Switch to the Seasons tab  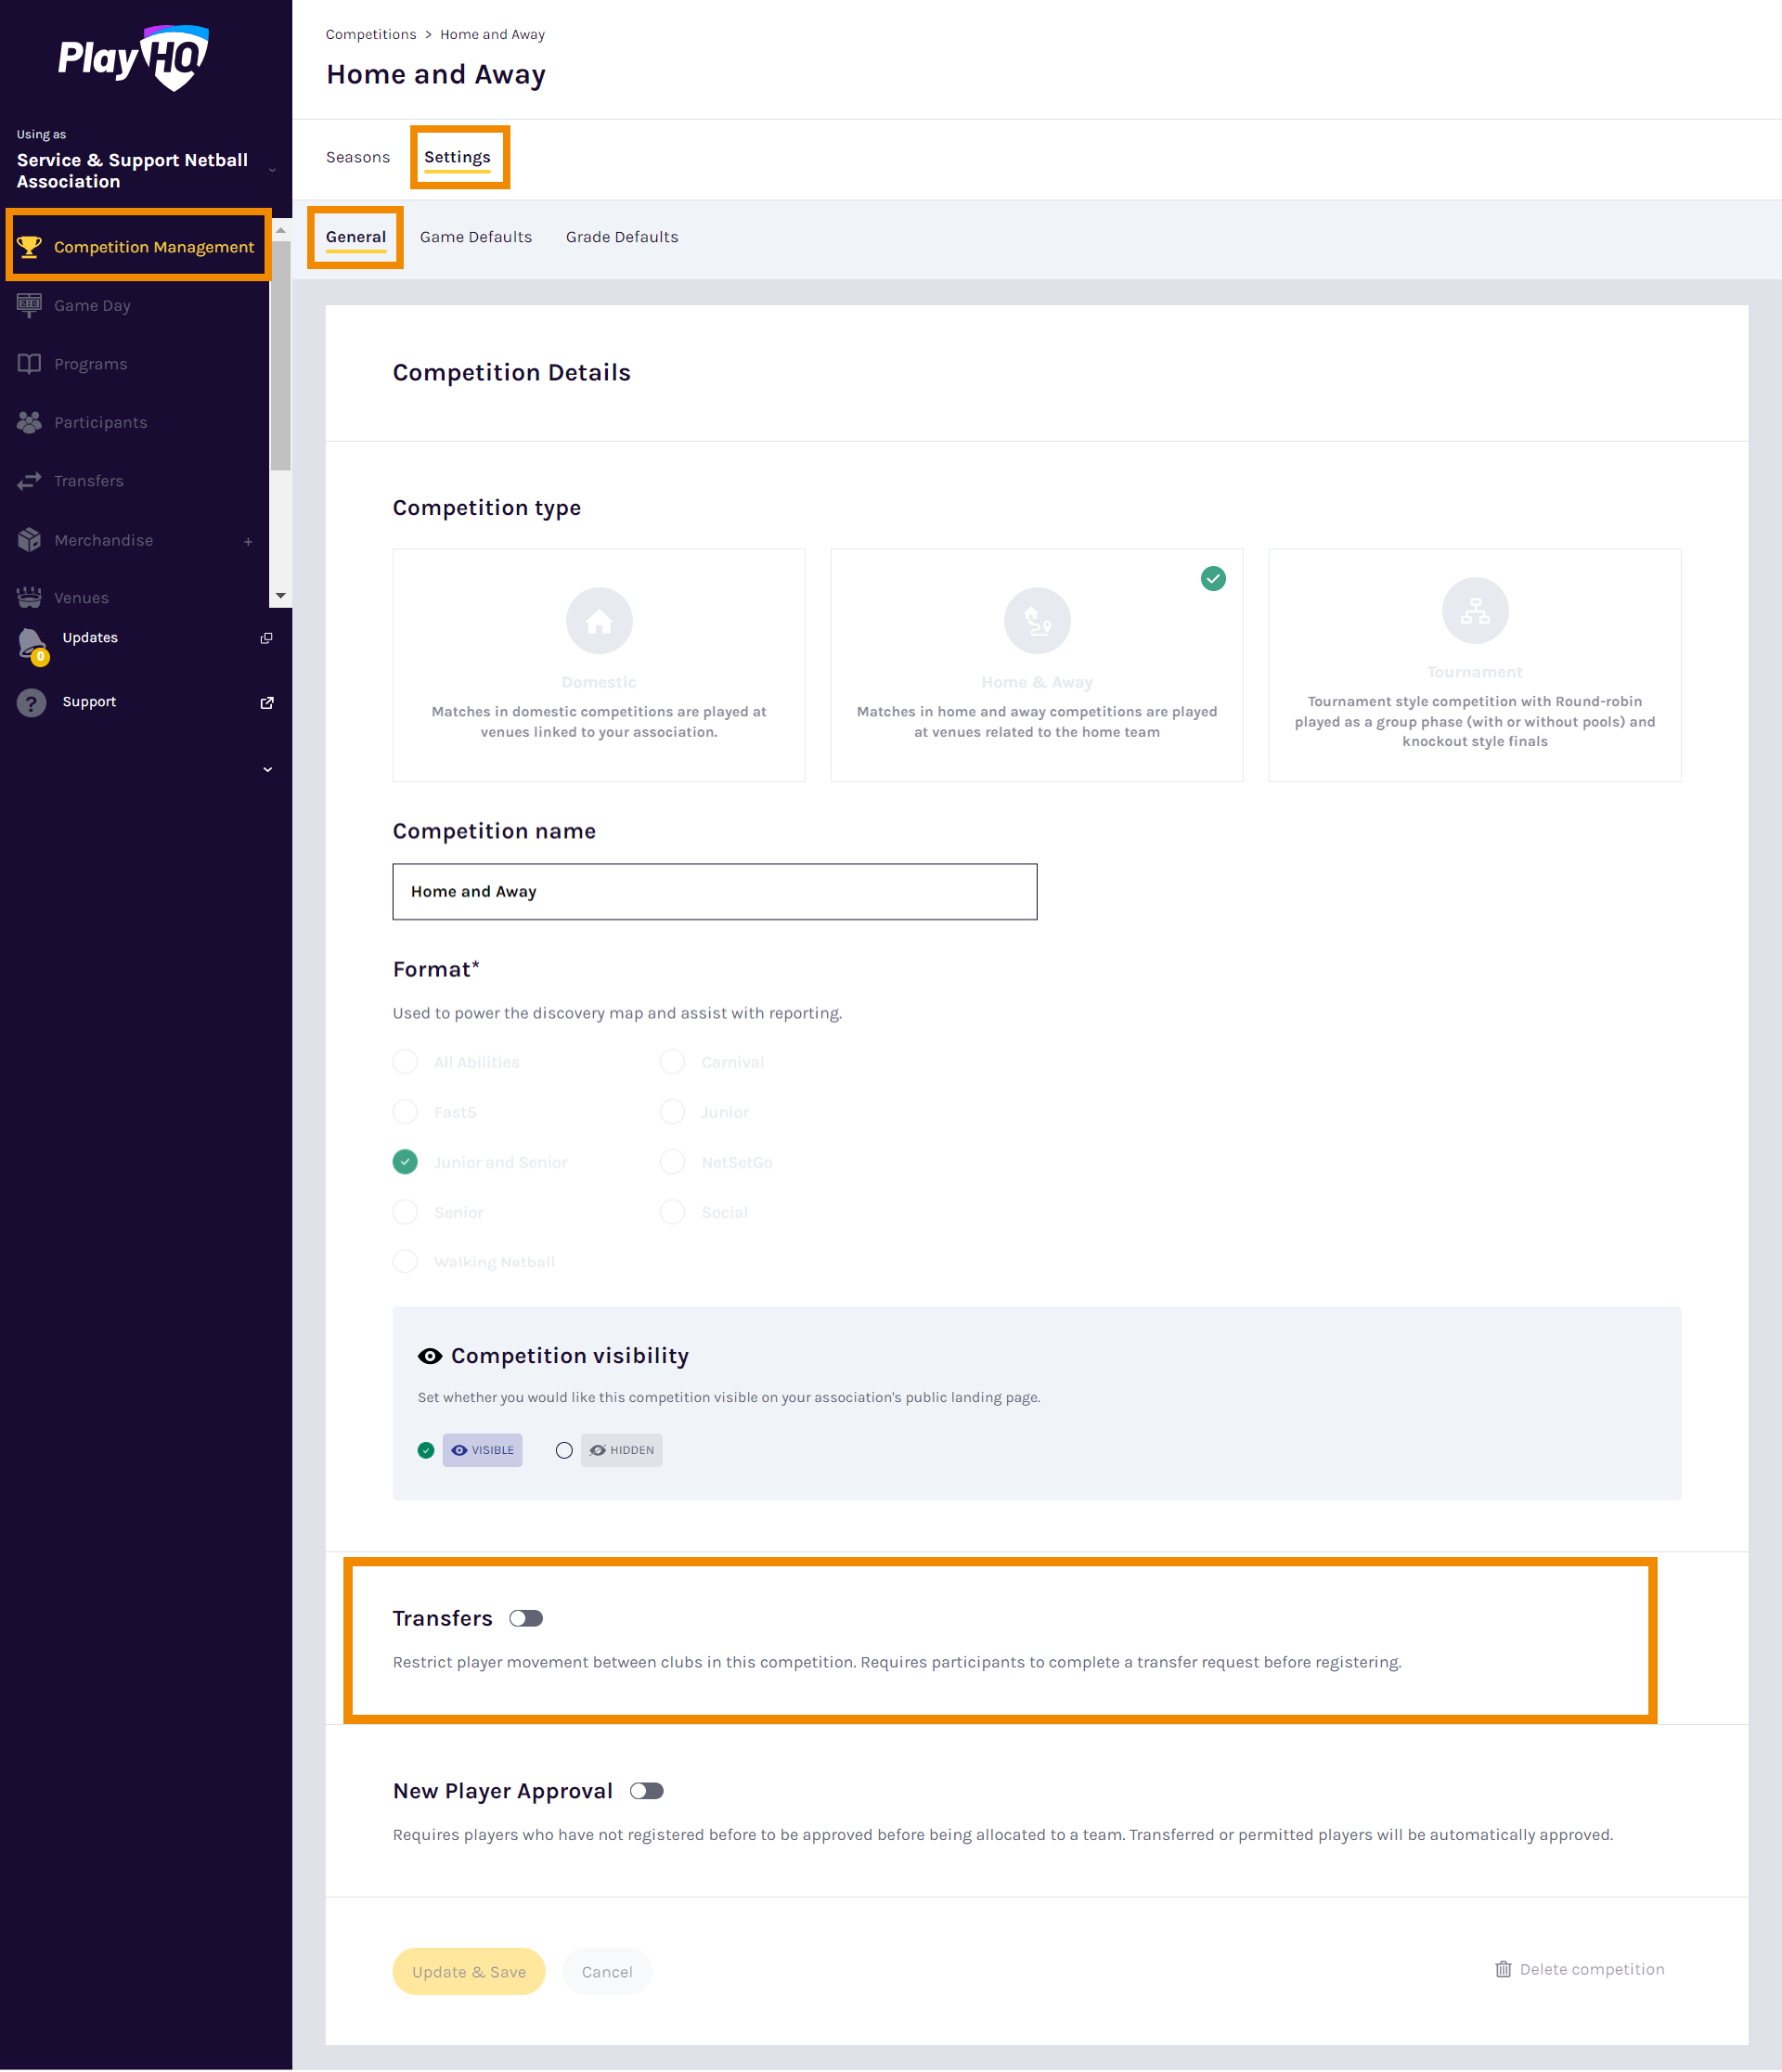point(357,157)
